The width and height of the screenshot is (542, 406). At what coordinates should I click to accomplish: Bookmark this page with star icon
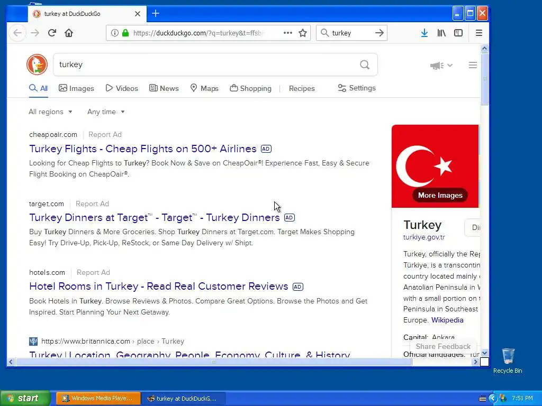pyautogui.click(x=303, y=33)
